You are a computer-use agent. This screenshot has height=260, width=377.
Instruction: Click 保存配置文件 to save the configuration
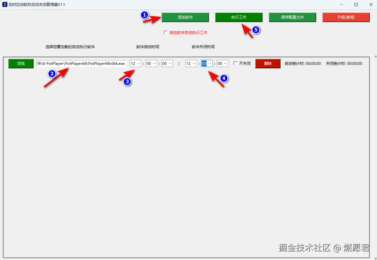click(x=292, y=17)
